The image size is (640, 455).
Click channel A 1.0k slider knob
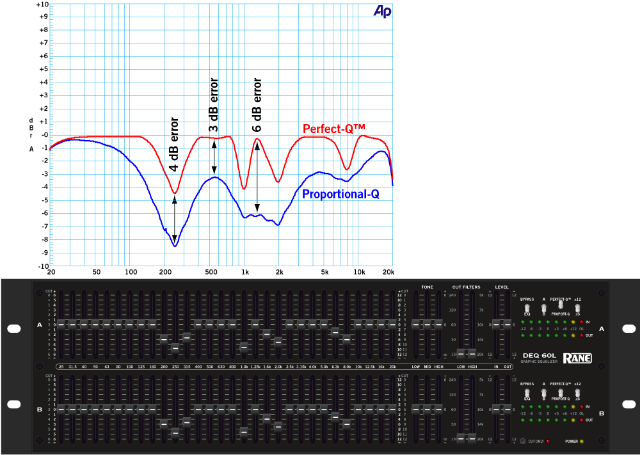[244, 347]
